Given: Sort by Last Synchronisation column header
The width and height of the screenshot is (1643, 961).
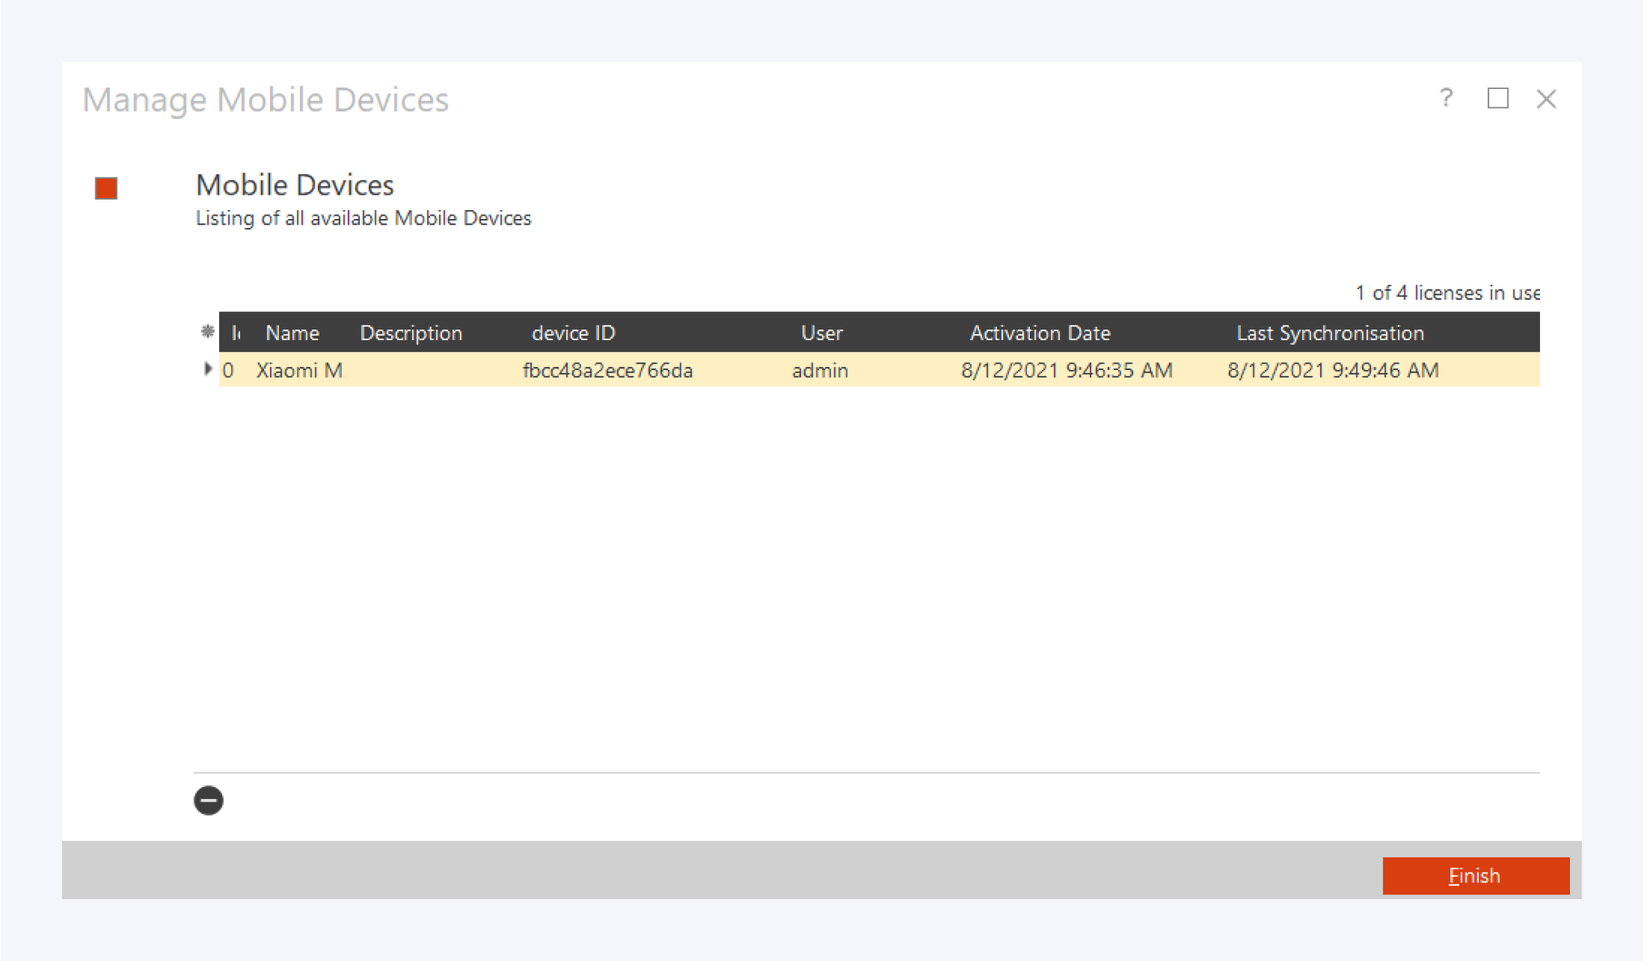Looking at the screenshot, I should pyautogui.click(x=1330, y=333).
